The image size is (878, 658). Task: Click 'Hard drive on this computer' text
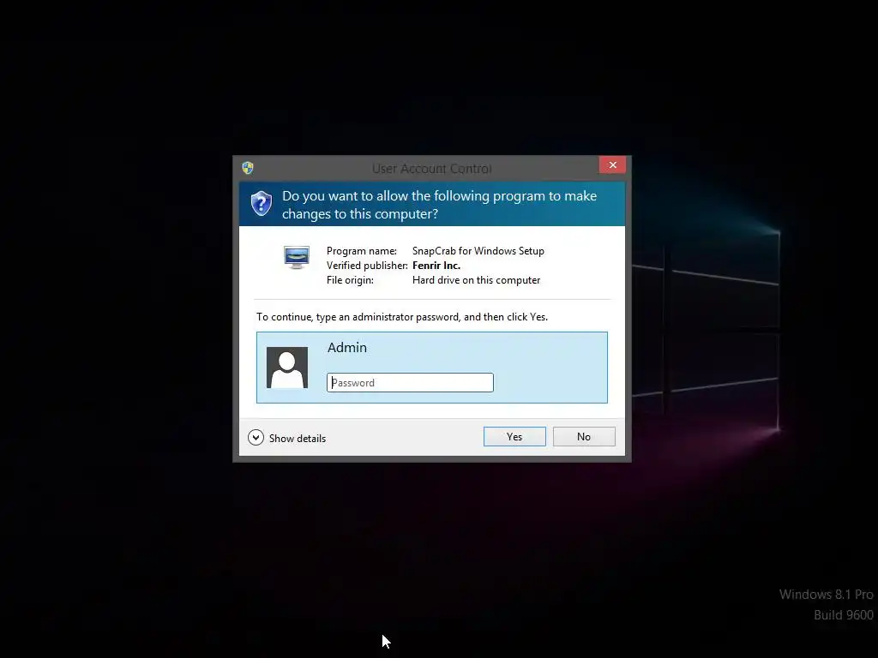477,280
